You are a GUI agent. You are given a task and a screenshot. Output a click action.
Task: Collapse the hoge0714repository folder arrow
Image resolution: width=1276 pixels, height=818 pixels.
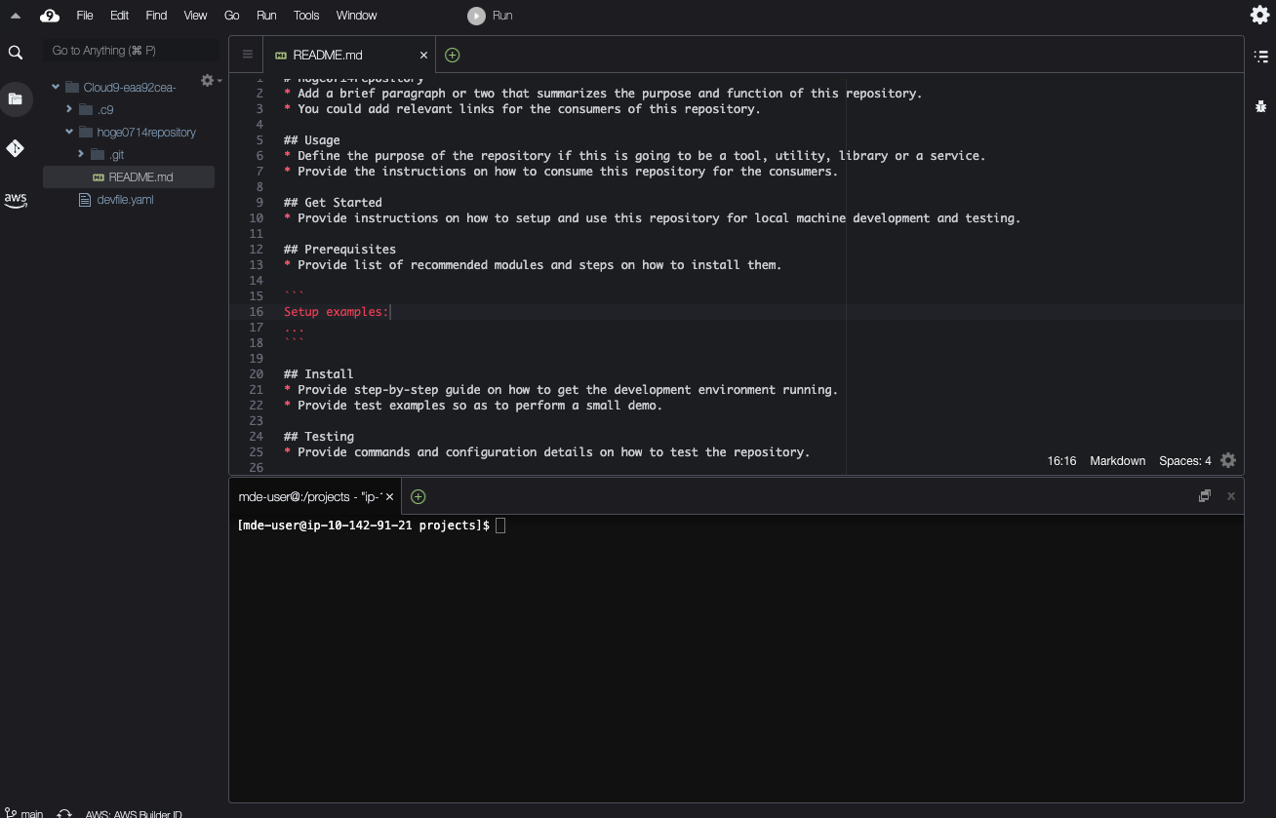[69, 132]
